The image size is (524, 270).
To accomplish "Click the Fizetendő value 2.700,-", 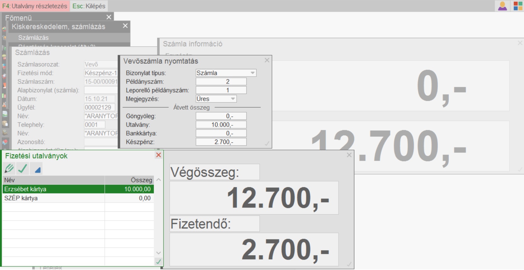I will click(x=254, y=250).
